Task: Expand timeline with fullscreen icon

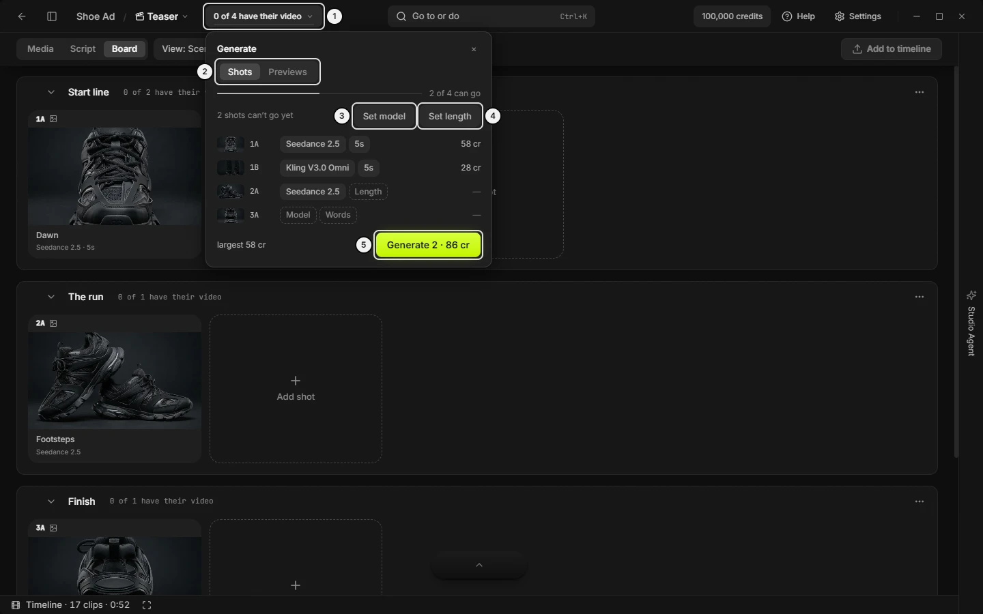Action: (x=147, y=605)
